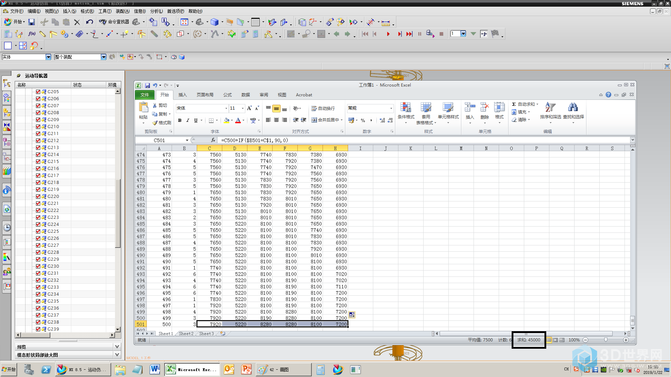The image size is (671, 377).
Task: Click the NX Save icon in toolbar
Action: coord(31,22)
